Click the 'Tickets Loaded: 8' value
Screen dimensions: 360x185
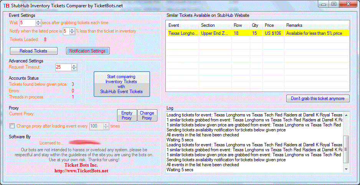click(x=45, y=39)
